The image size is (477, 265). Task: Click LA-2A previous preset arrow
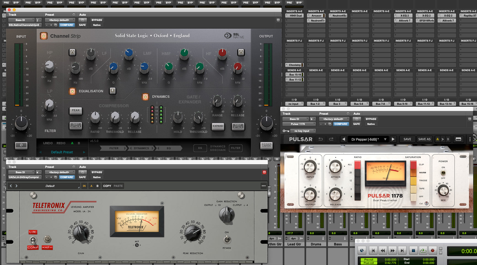(x=11, y=186)
